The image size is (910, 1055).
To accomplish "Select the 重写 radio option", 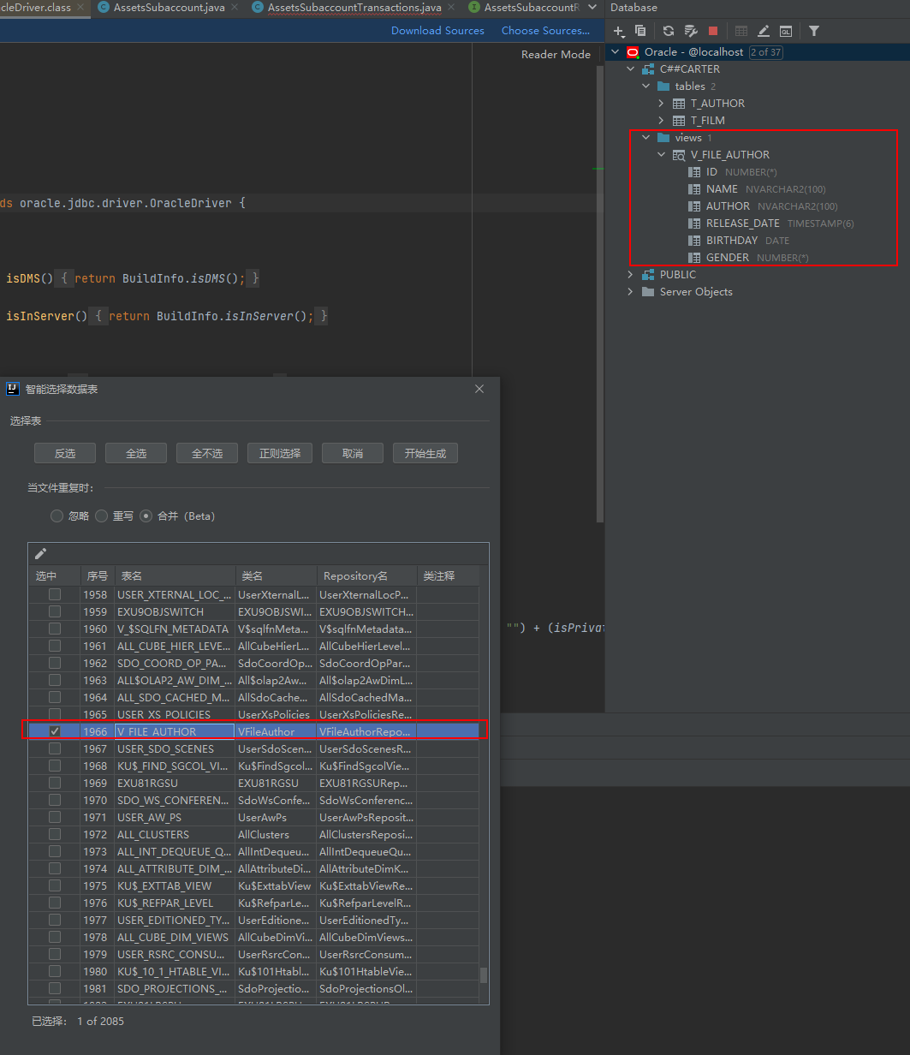I will 102,516.
